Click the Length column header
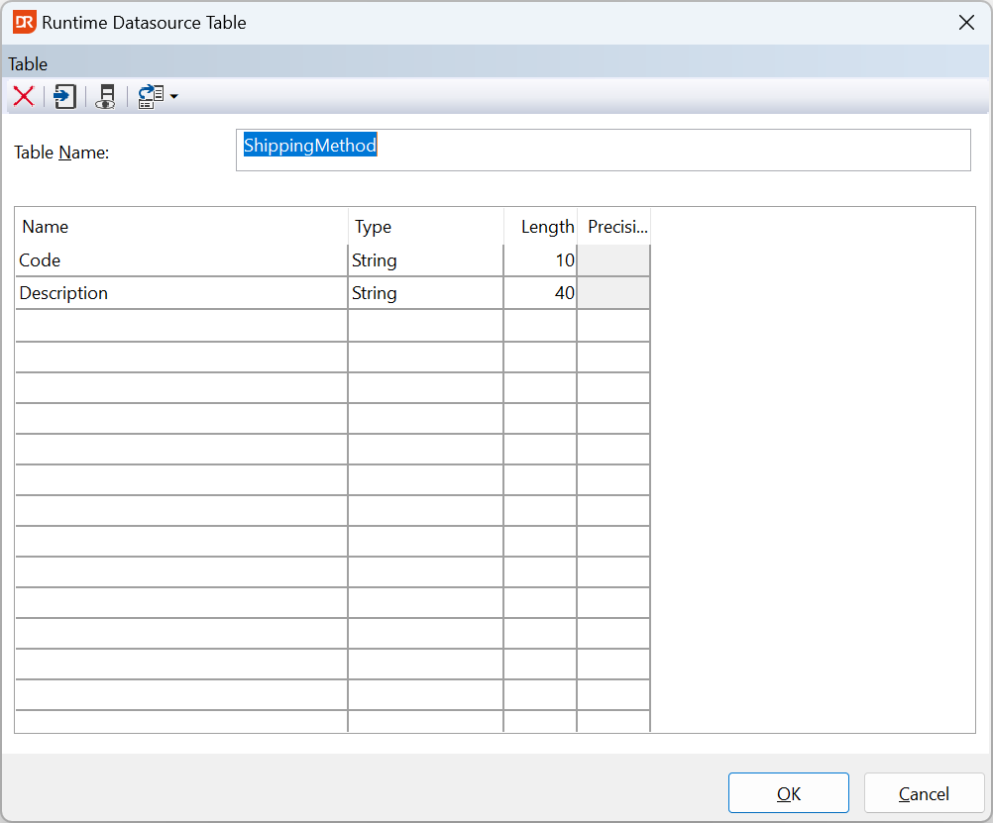The image size is (993, 823). click(x=540, y=227)
